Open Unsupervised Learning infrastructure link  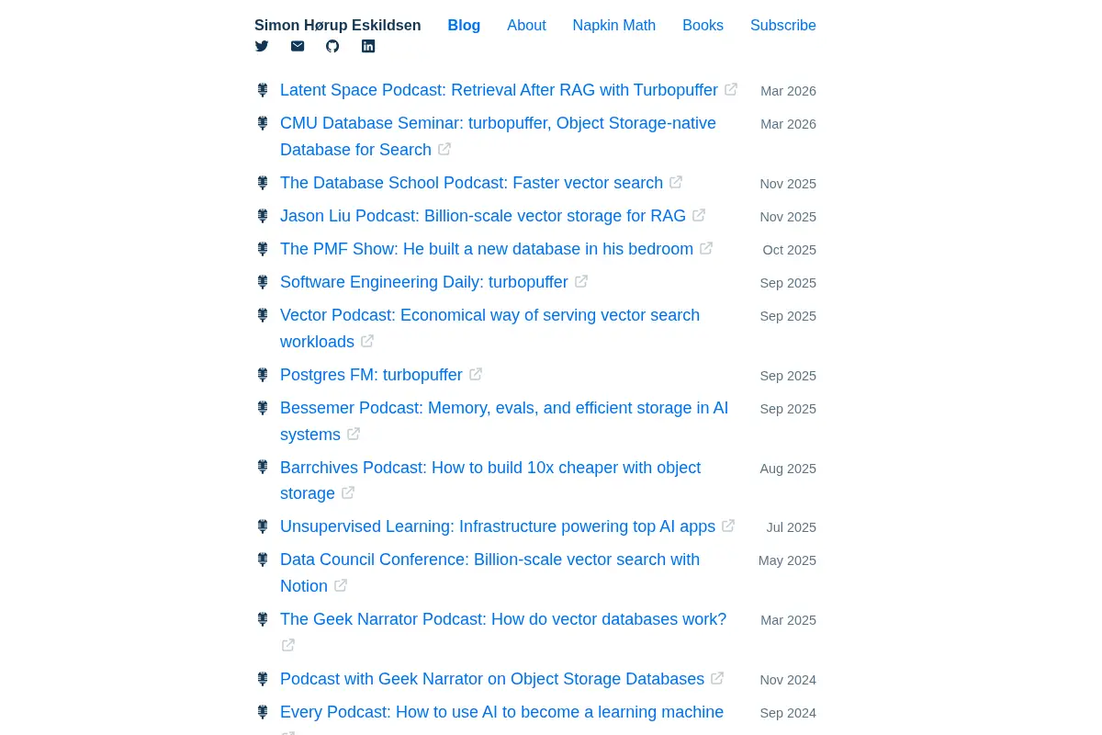tap(498, 526)
